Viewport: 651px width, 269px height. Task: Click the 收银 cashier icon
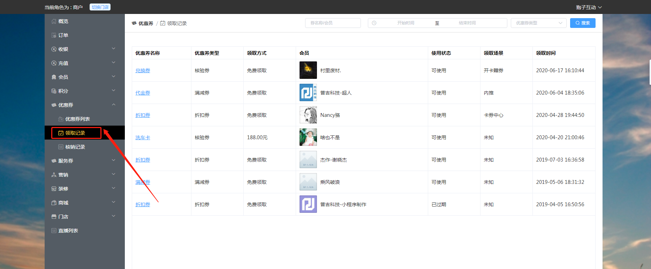click(x=54, y=49)
